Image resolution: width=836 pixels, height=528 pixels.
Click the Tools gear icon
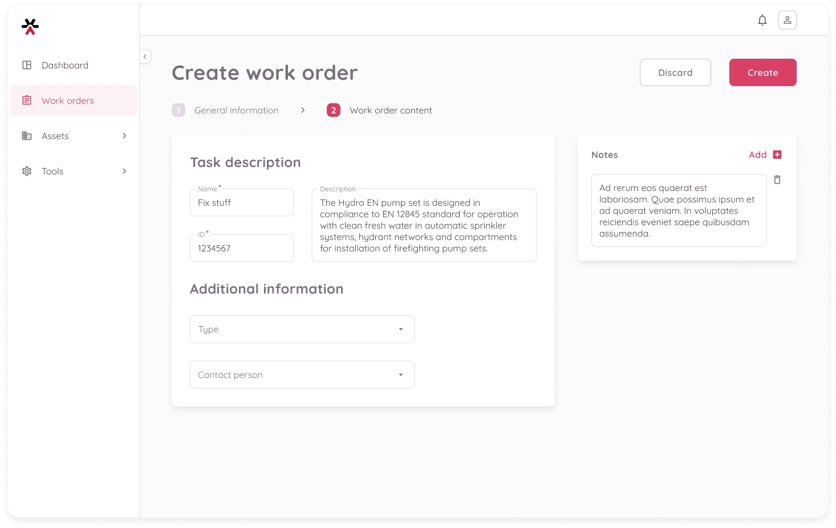(27, 172)
